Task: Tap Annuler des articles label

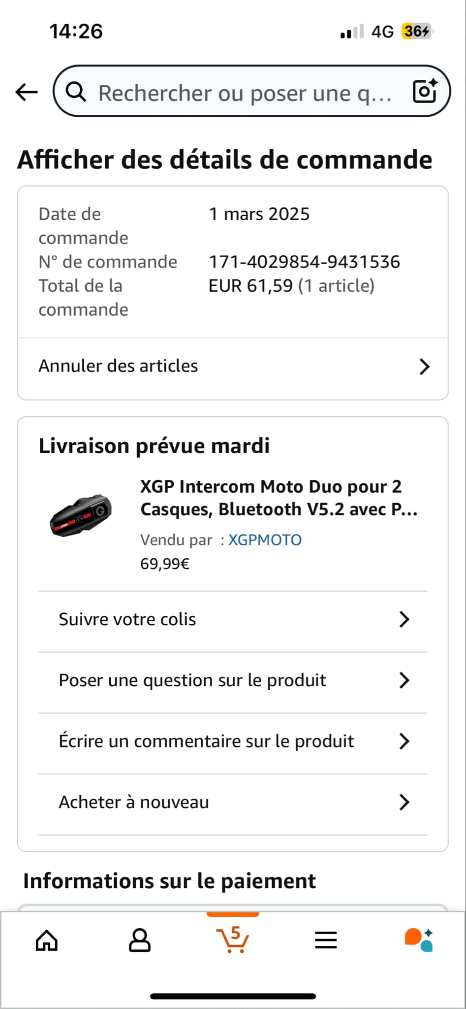Action: [119, 366]
